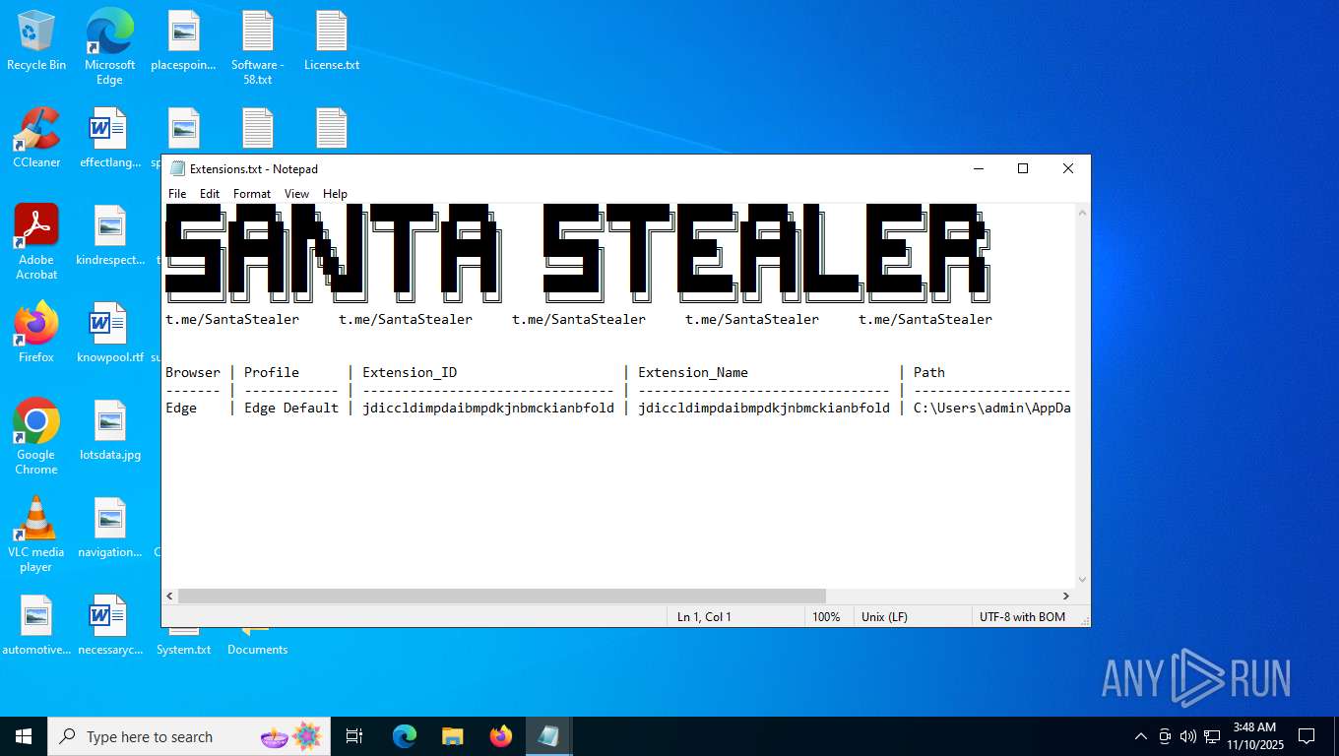
Task: Click the horizontal scrollbar thumb
Action: [x=502, y=597]
